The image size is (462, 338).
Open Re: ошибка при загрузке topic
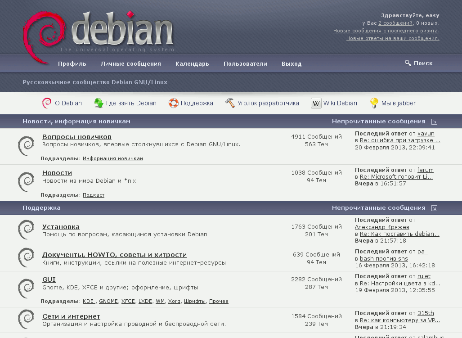click(x=400, y=140)
